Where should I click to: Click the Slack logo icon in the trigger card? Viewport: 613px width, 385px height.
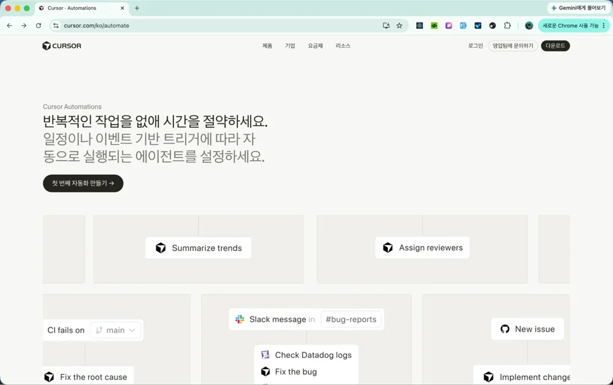[240, 319]
